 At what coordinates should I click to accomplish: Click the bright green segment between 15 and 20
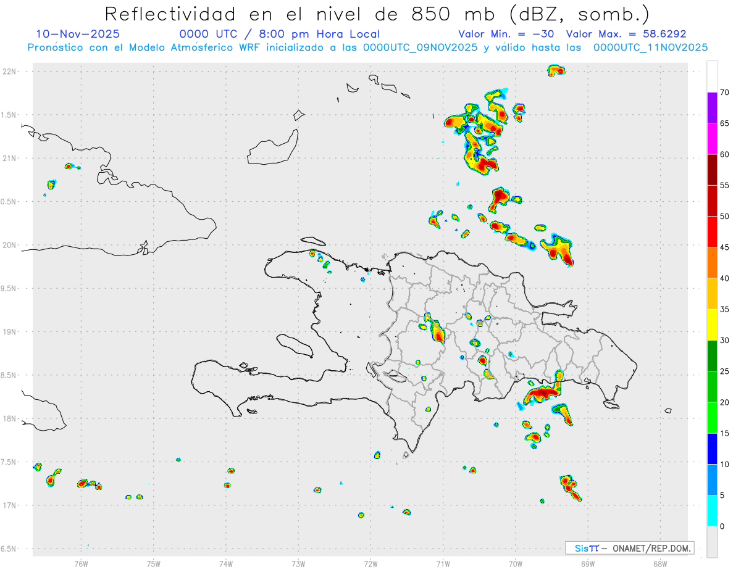click(x=712, y=418)
